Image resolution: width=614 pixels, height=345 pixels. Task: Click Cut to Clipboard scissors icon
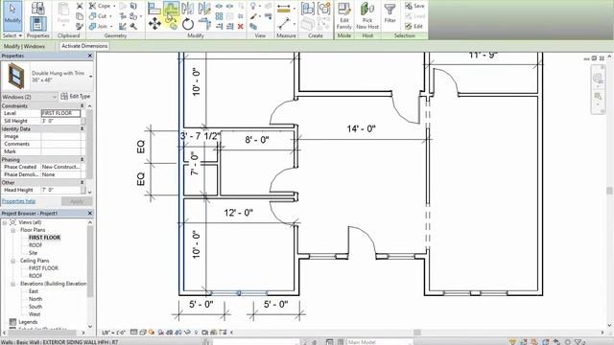tap(80, 6)
